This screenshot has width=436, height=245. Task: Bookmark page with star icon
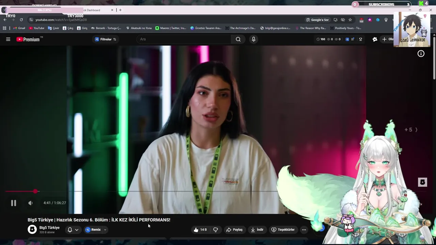click(x=350, y=20)
